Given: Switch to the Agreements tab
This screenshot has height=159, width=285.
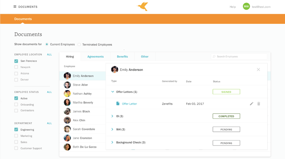Looking at the screenshot, I should coord(95,57).
